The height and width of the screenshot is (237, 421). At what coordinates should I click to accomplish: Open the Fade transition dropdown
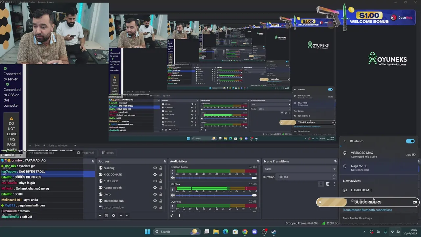click(300, 169)
